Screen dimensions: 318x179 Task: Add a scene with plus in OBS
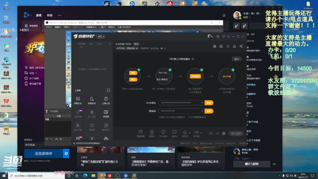[47, 139]
